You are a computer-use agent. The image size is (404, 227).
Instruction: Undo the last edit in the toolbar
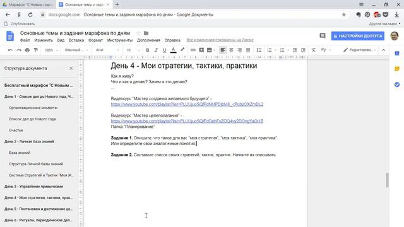[x=10, y=50]
